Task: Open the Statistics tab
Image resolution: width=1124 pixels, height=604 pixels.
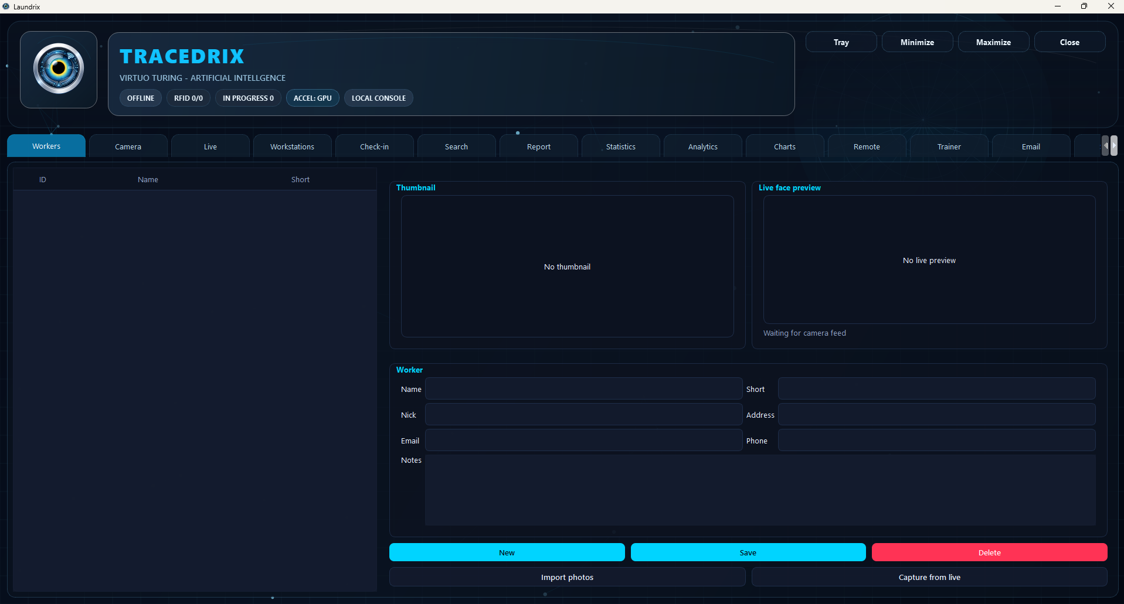Action: pyautogui.click(x=620, y=146)
